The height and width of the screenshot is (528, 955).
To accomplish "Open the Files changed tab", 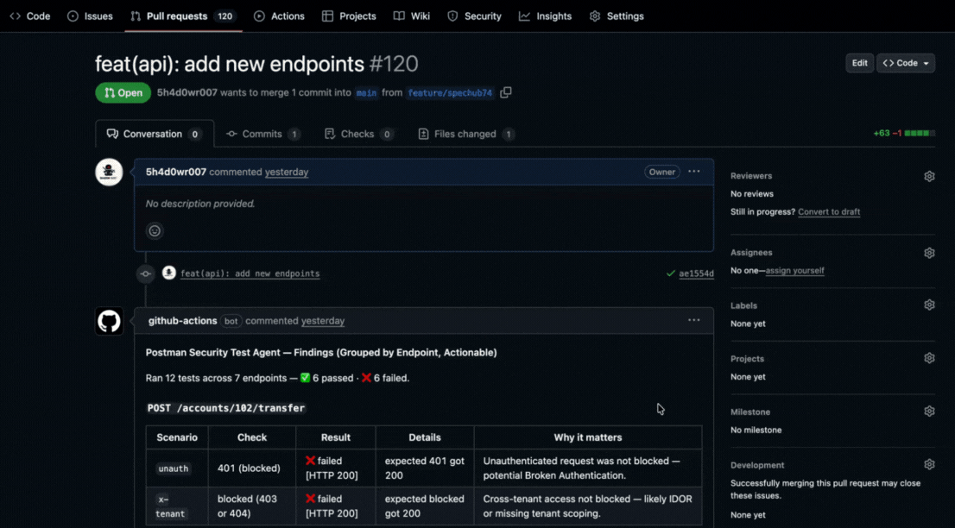I will pos(466,134).
